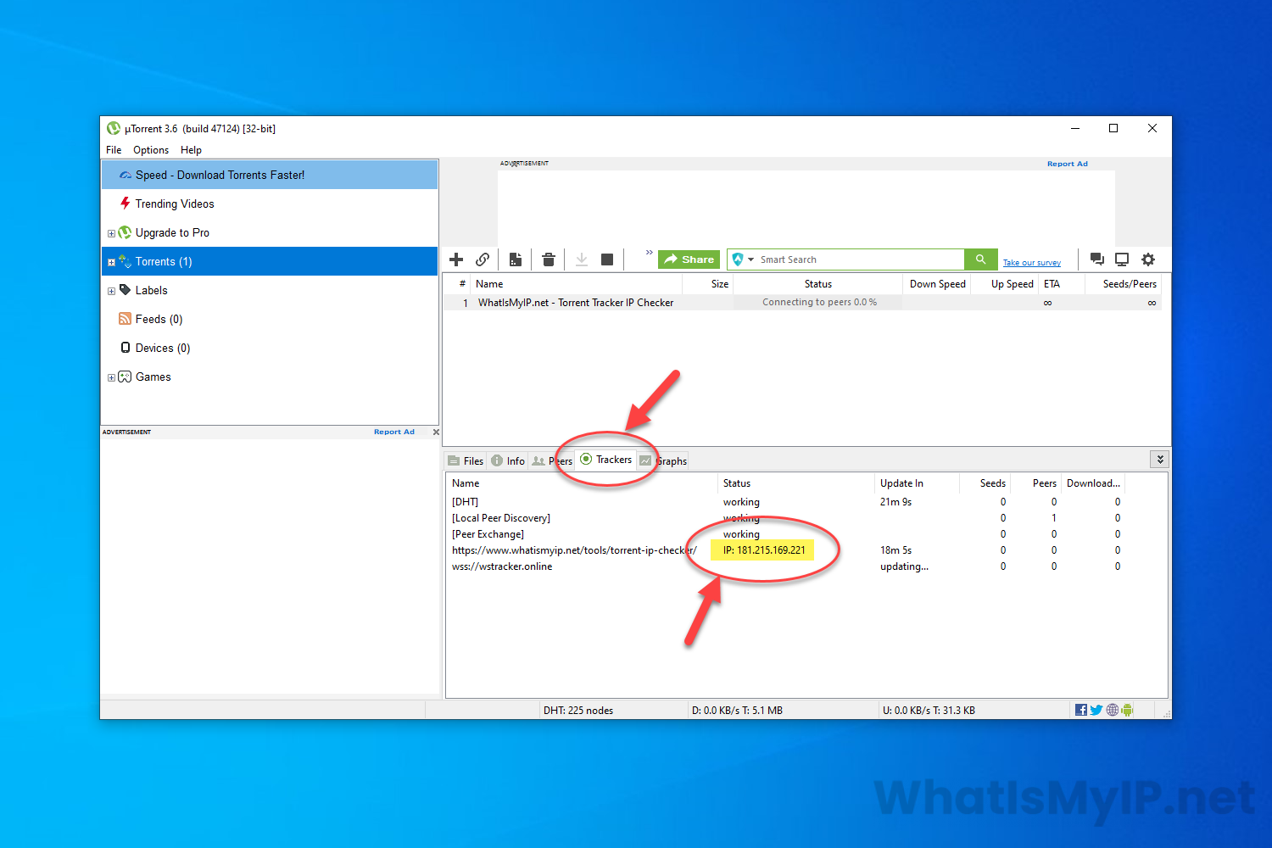Expand the Upgrade to Pro node
Screen dimensions: 1272x848
pyautogui.click(x=111, y=233)
